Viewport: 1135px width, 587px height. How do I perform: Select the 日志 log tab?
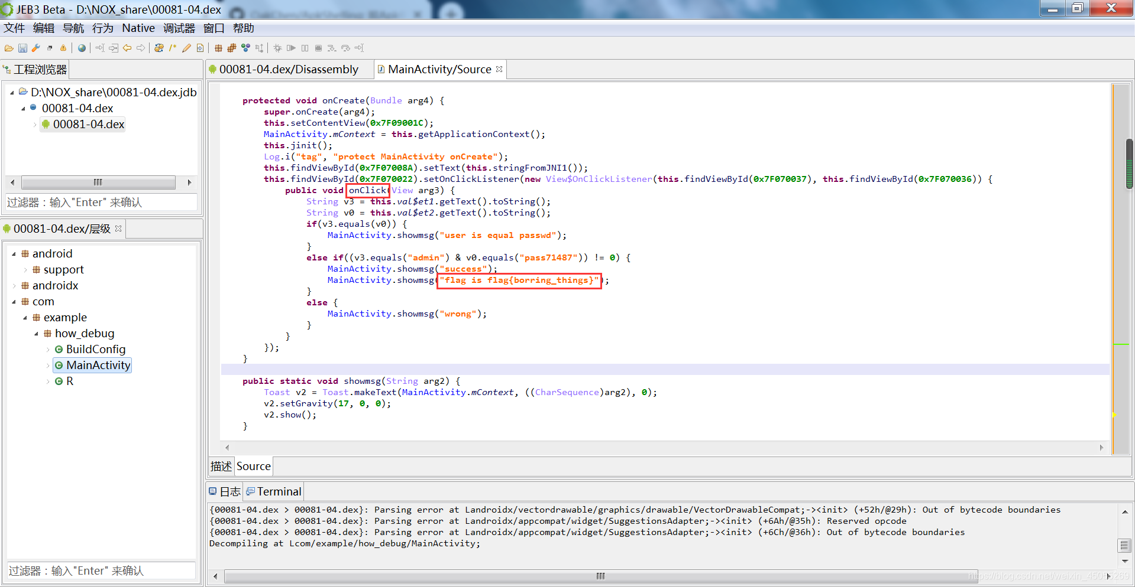coord(225,492)
